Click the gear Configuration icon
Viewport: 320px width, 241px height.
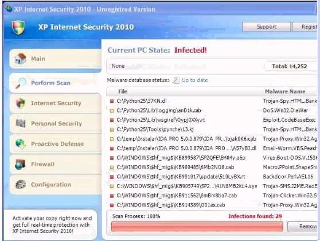pos(21,184)
